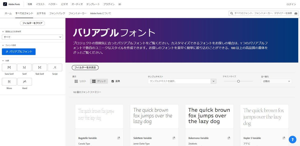Click the Bagatelle Variable font name

(x=87, y=138)
